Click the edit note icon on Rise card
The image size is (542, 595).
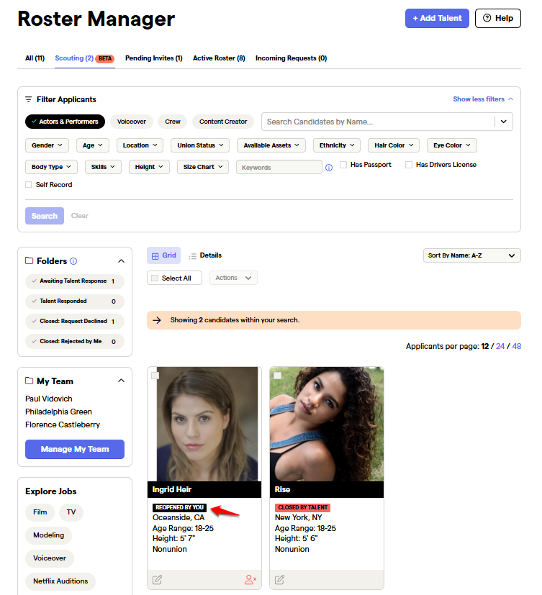click(x=279, y=579)
